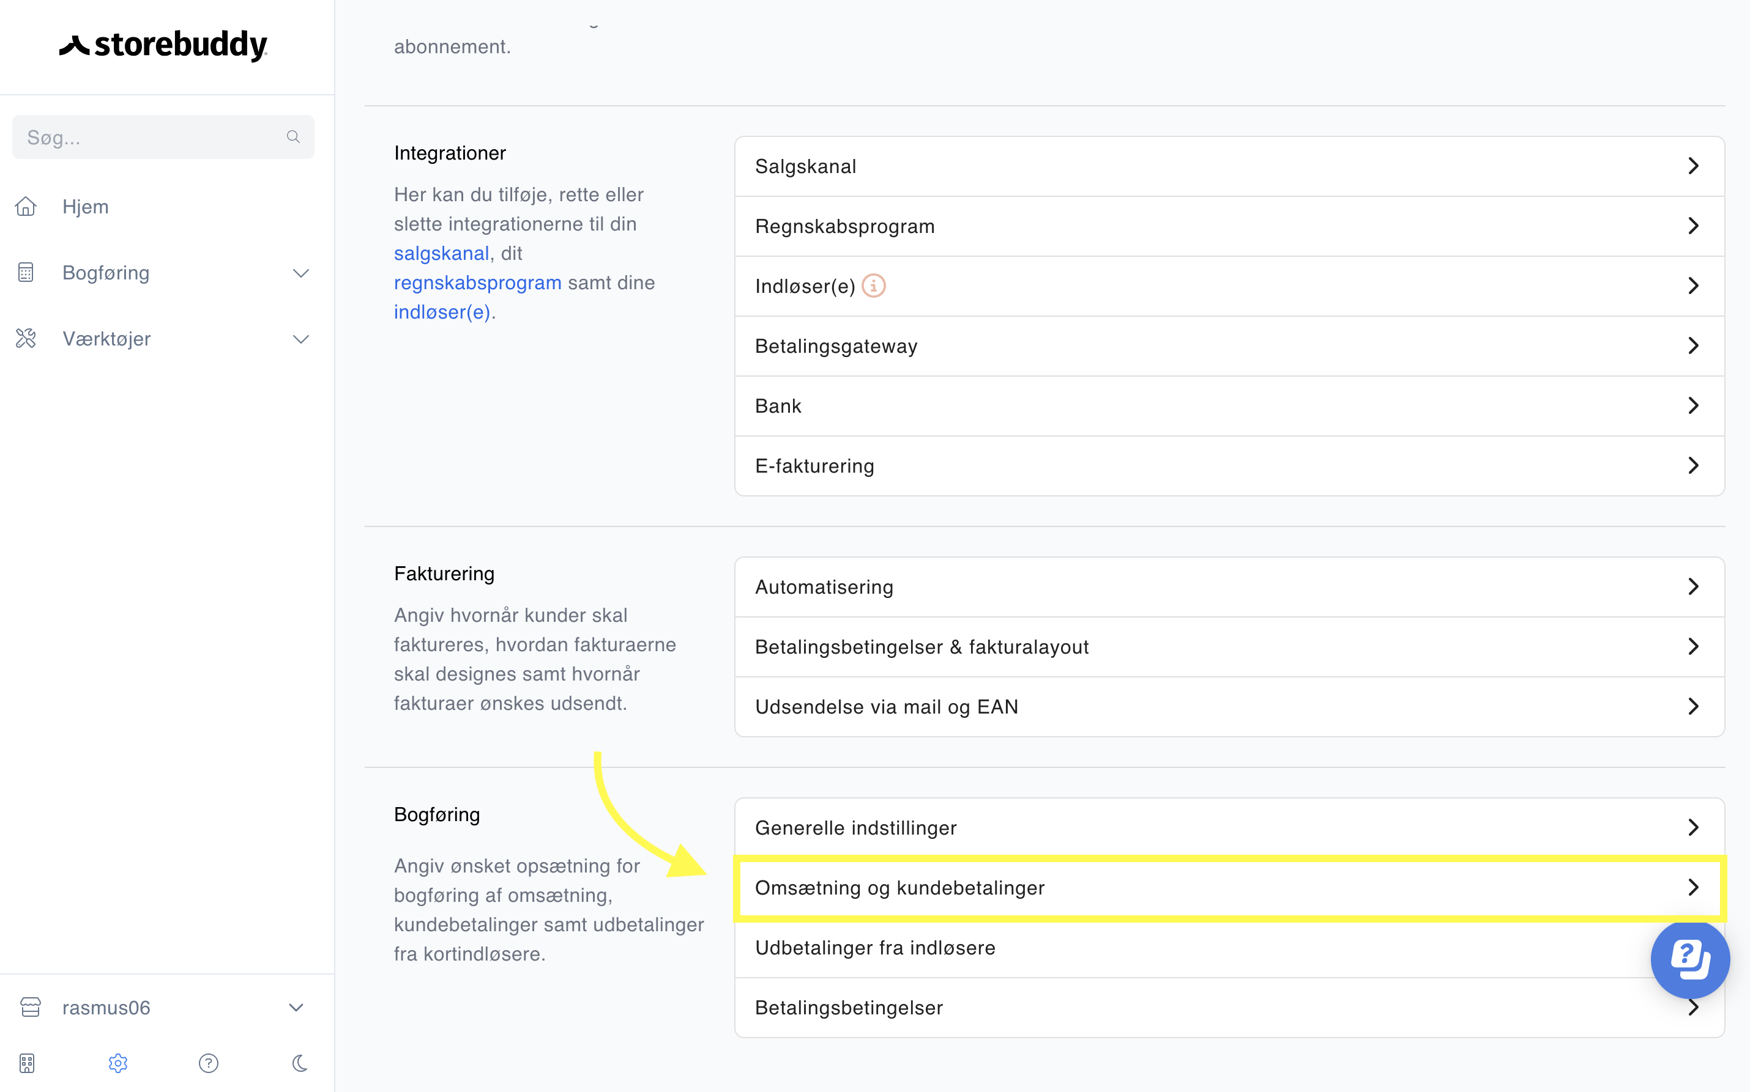The width and height of the screenshot is (1750, 1092).
Task: Open the Betalingsgateway settings row
Action: (x=1229, y=346)
